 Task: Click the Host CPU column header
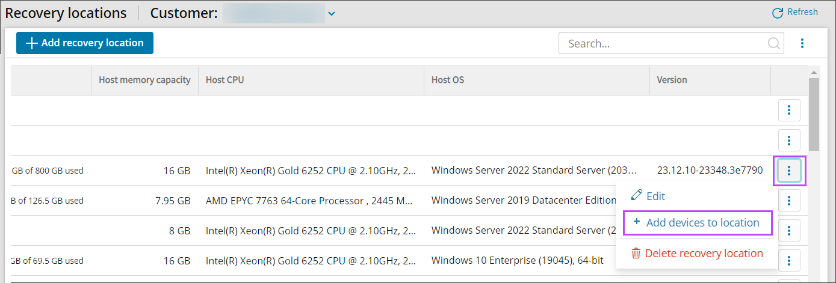click(224, 80)
